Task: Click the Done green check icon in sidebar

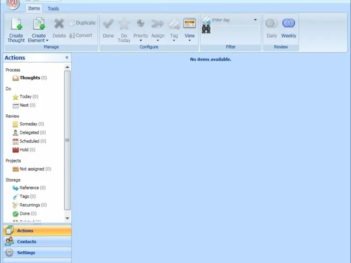Action: [15, 214]
